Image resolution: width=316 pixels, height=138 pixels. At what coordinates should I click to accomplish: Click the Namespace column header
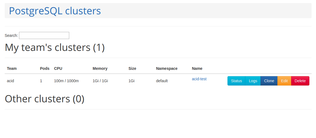pos(167,68)
